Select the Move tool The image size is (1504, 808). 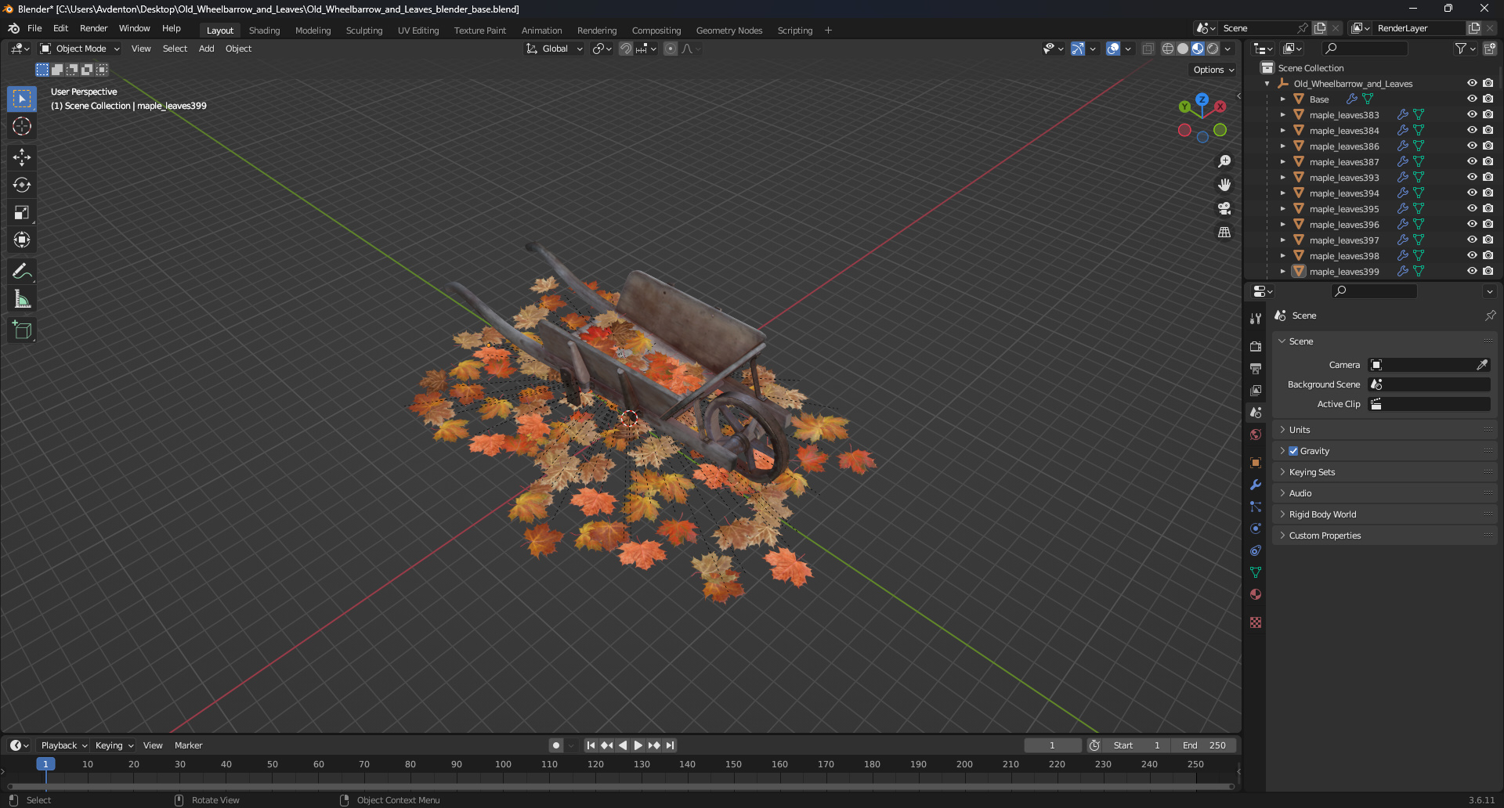pos(22,157)
